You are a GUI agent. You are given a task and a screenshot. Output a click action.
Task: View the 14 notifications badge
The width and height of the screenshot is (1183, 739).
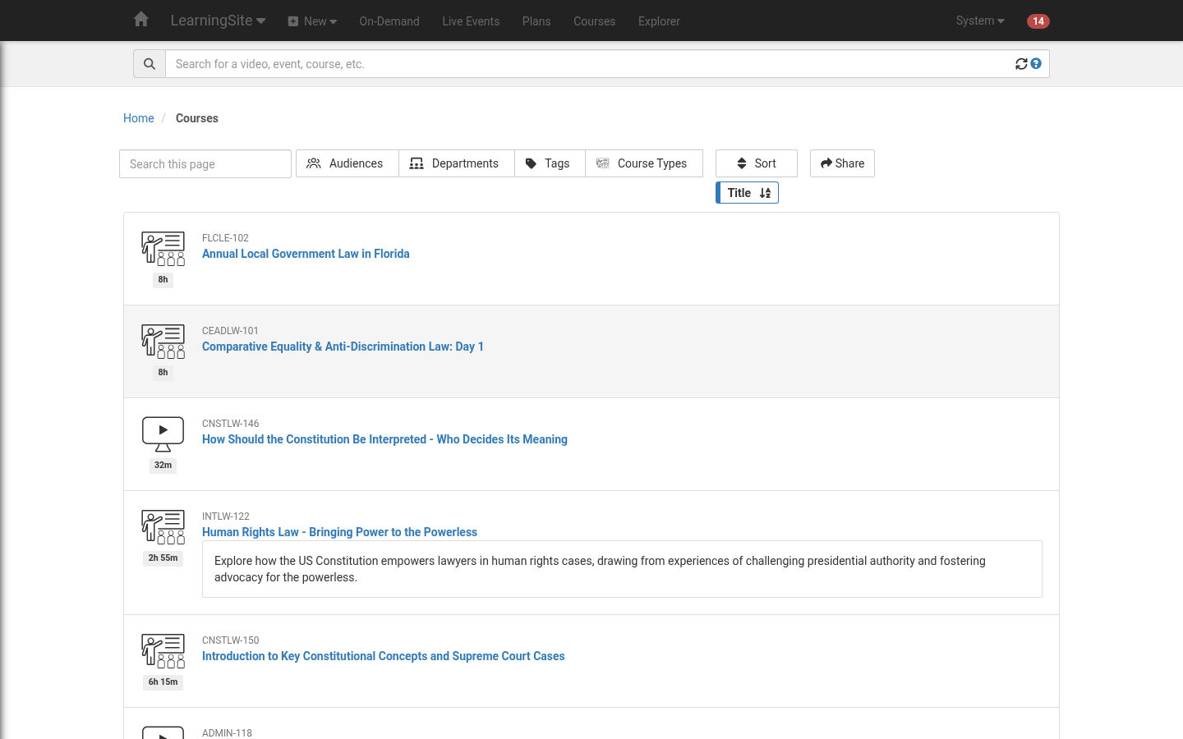[x=1038, y=21]
